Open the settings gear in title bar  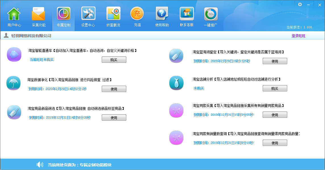coord(300,4)
